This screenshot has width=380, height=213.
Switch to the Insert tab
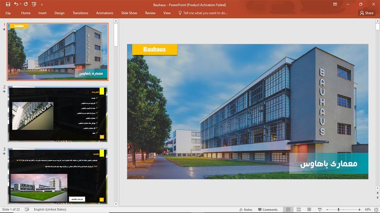click(42, 13)
